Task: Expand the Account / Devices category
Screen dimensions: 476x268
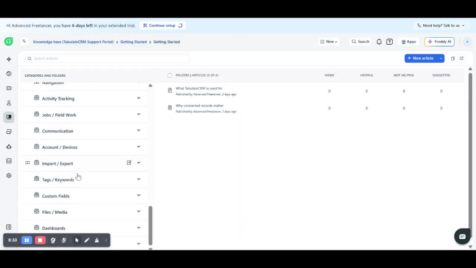Action: tap(139, 147)
